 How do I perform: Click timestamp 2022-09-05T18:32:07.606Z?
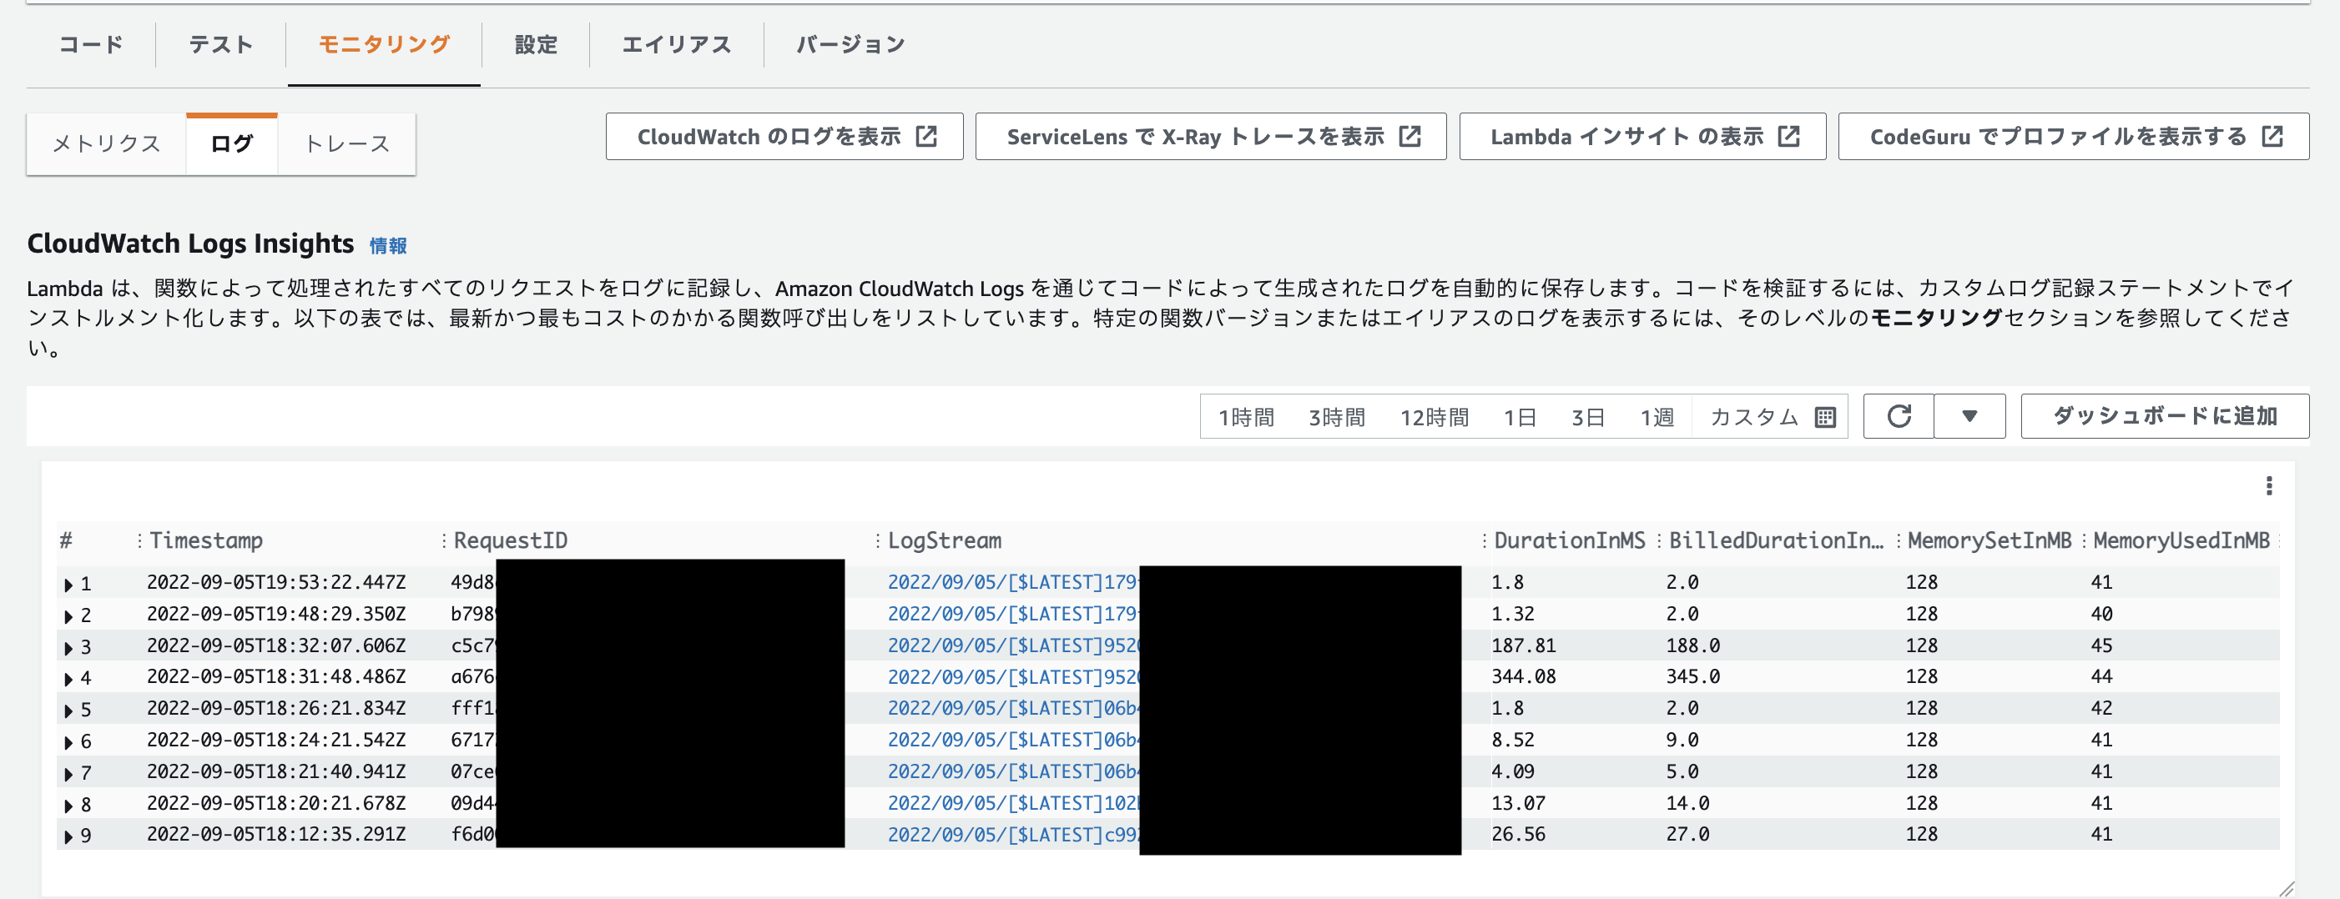[x=276, y=645]
